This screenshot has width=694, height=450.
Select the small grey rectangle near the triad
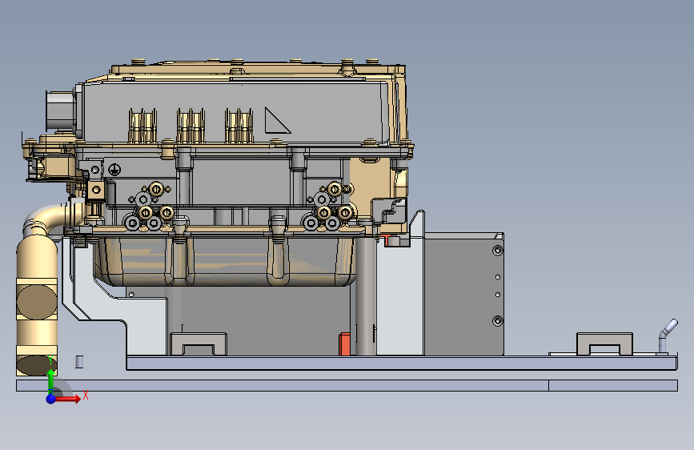79,361
